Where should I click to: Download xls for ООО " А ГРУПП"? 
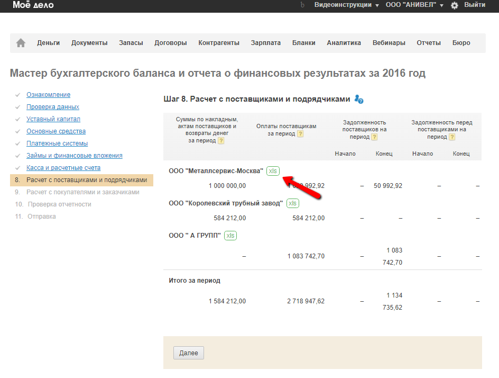coord(230,236)
